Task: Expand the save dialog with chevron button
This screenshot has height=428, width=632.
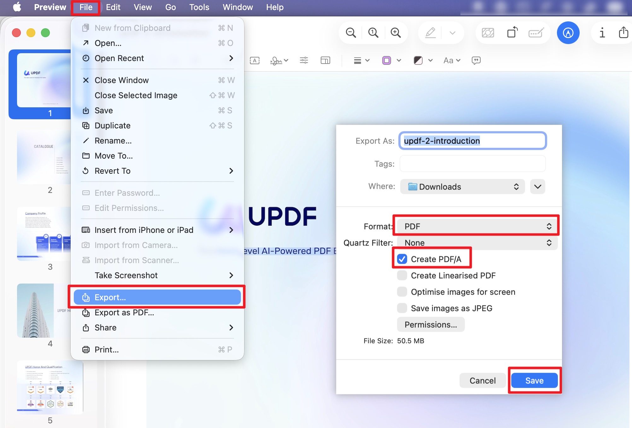Action: click(x=538, y=187)
